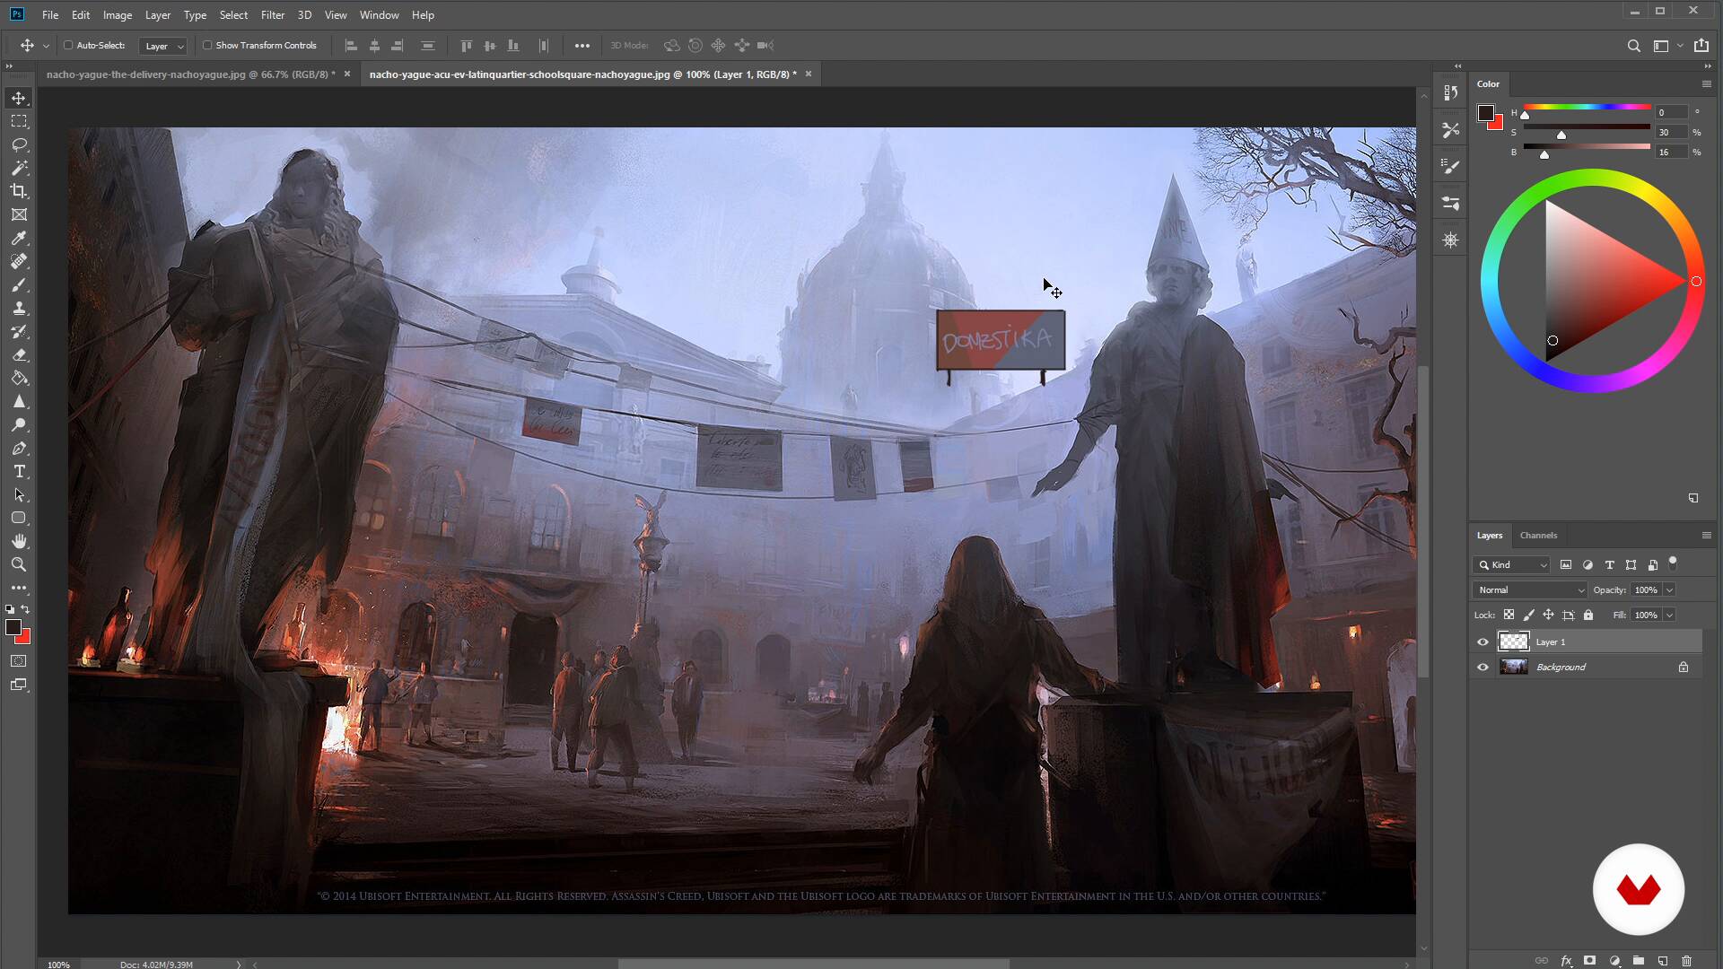The image size is (1723, 969).
Task: Select the Magic Wand tool
Action: pyautogui.click(x=19, y=168)
